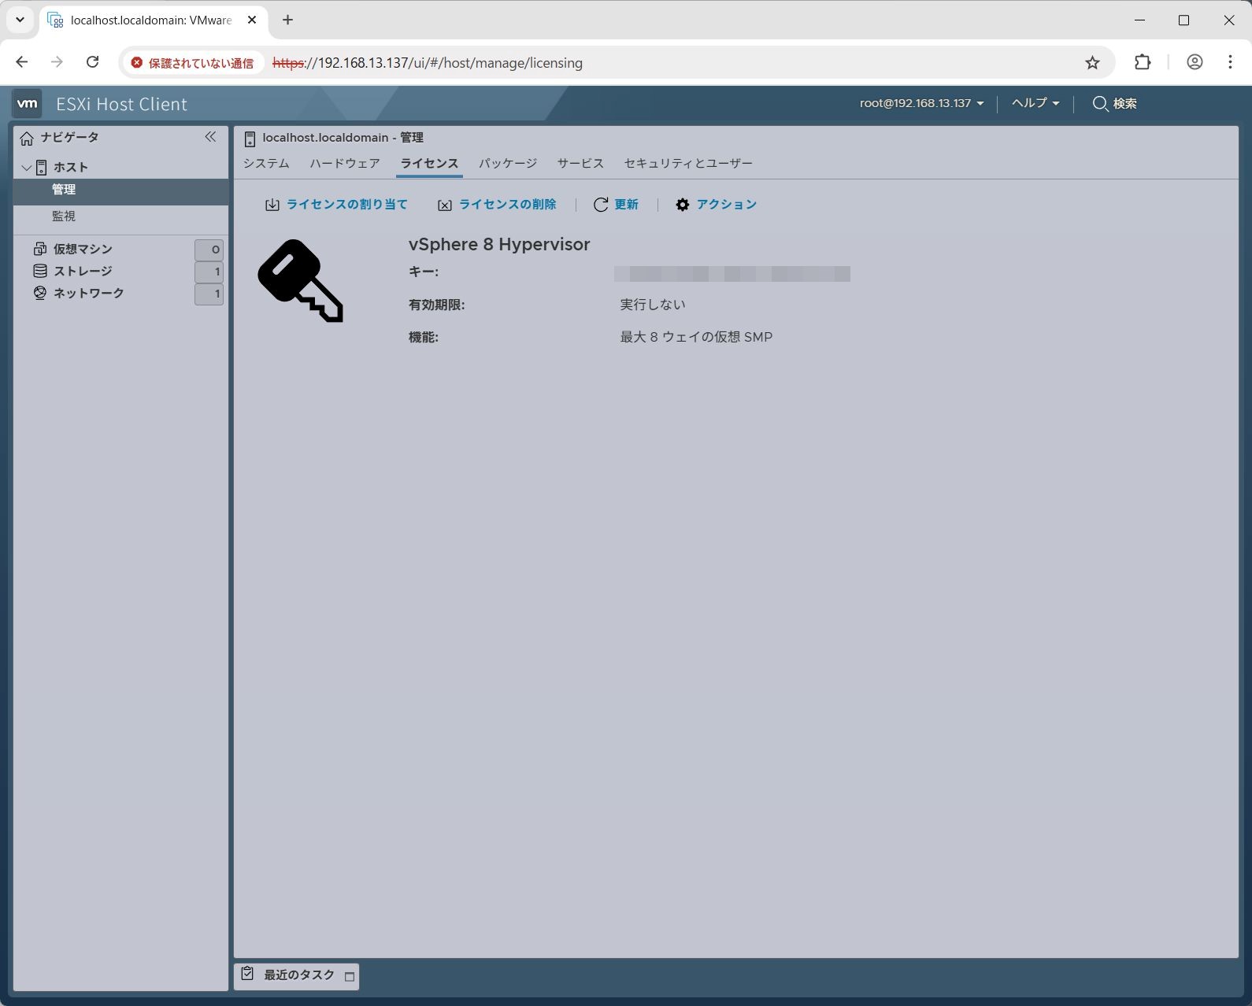Switch to the パッケージ tab

coord(508,163)
